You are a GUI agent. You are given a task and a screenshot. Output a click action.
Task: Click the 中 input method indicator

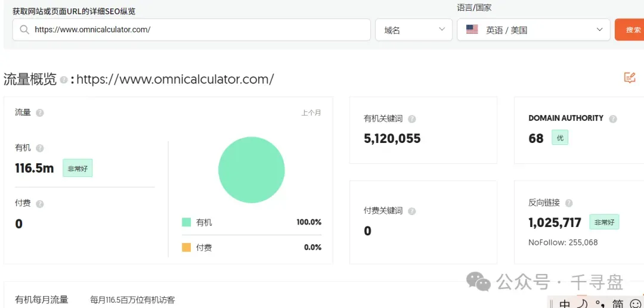(565, 304)
